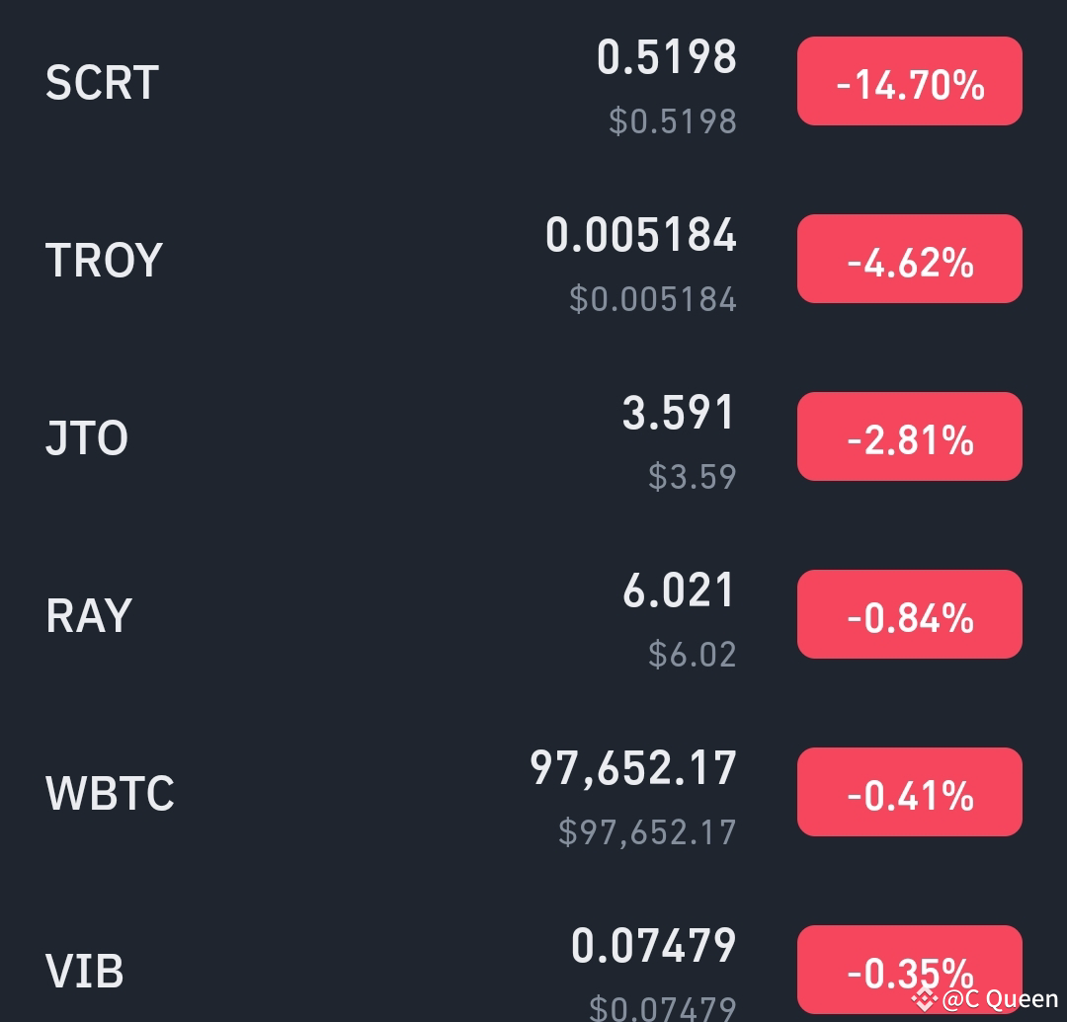Click the -2.81% change badge for JTO
Viewport: 1067px width, 1022px height.
pos(909,435)
